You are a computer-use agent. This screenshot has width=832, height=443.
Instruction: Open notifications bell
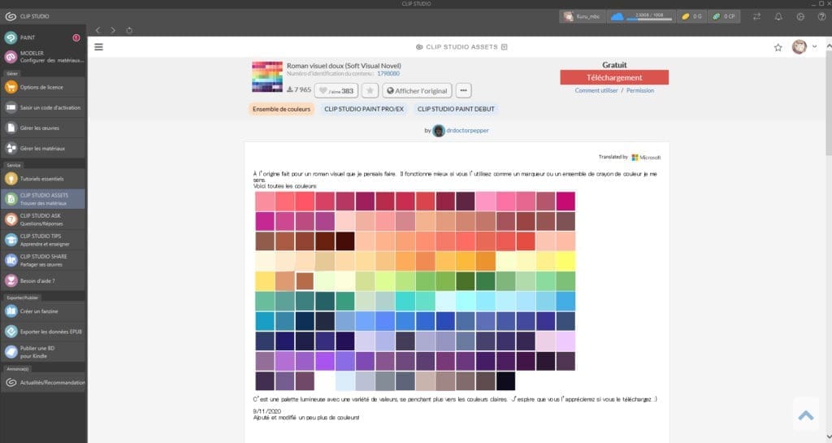click(778, 16)
